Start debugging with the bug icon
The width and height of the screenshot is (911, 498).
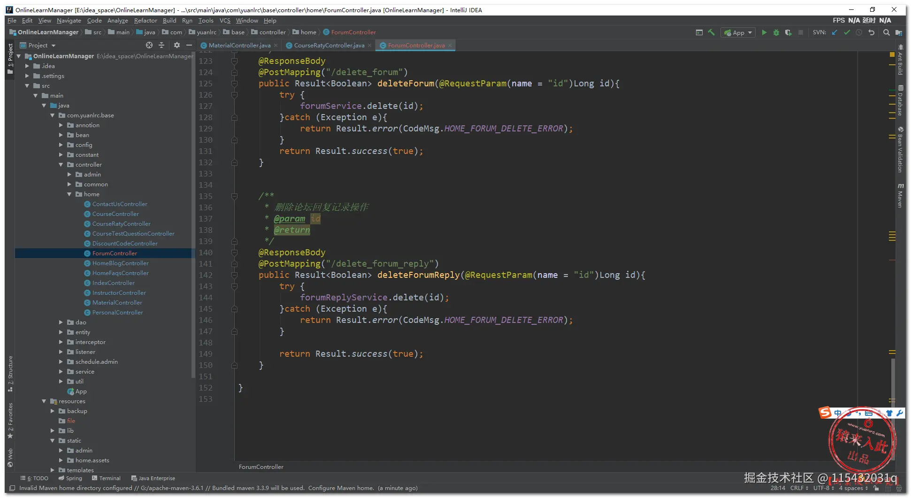(776, 32)
